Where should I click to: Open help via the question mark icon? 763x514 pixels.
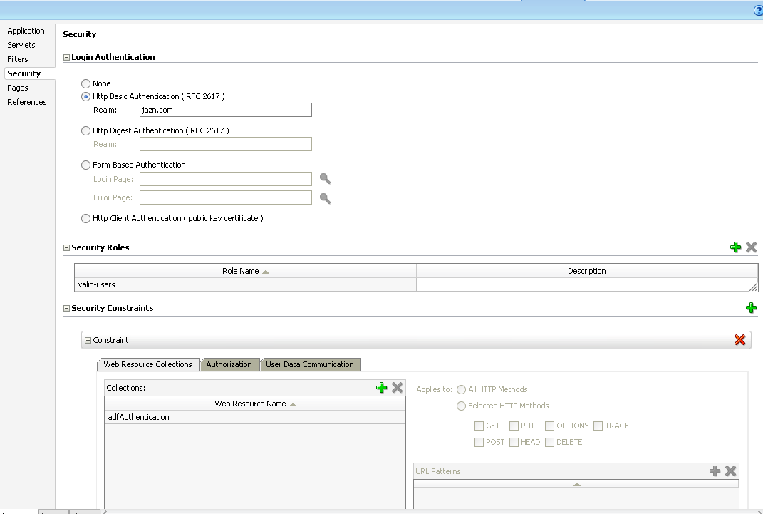(x=758, y=10)
